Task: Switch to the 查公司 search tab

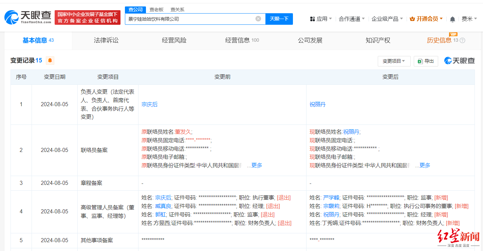Action: coord(135,9)
